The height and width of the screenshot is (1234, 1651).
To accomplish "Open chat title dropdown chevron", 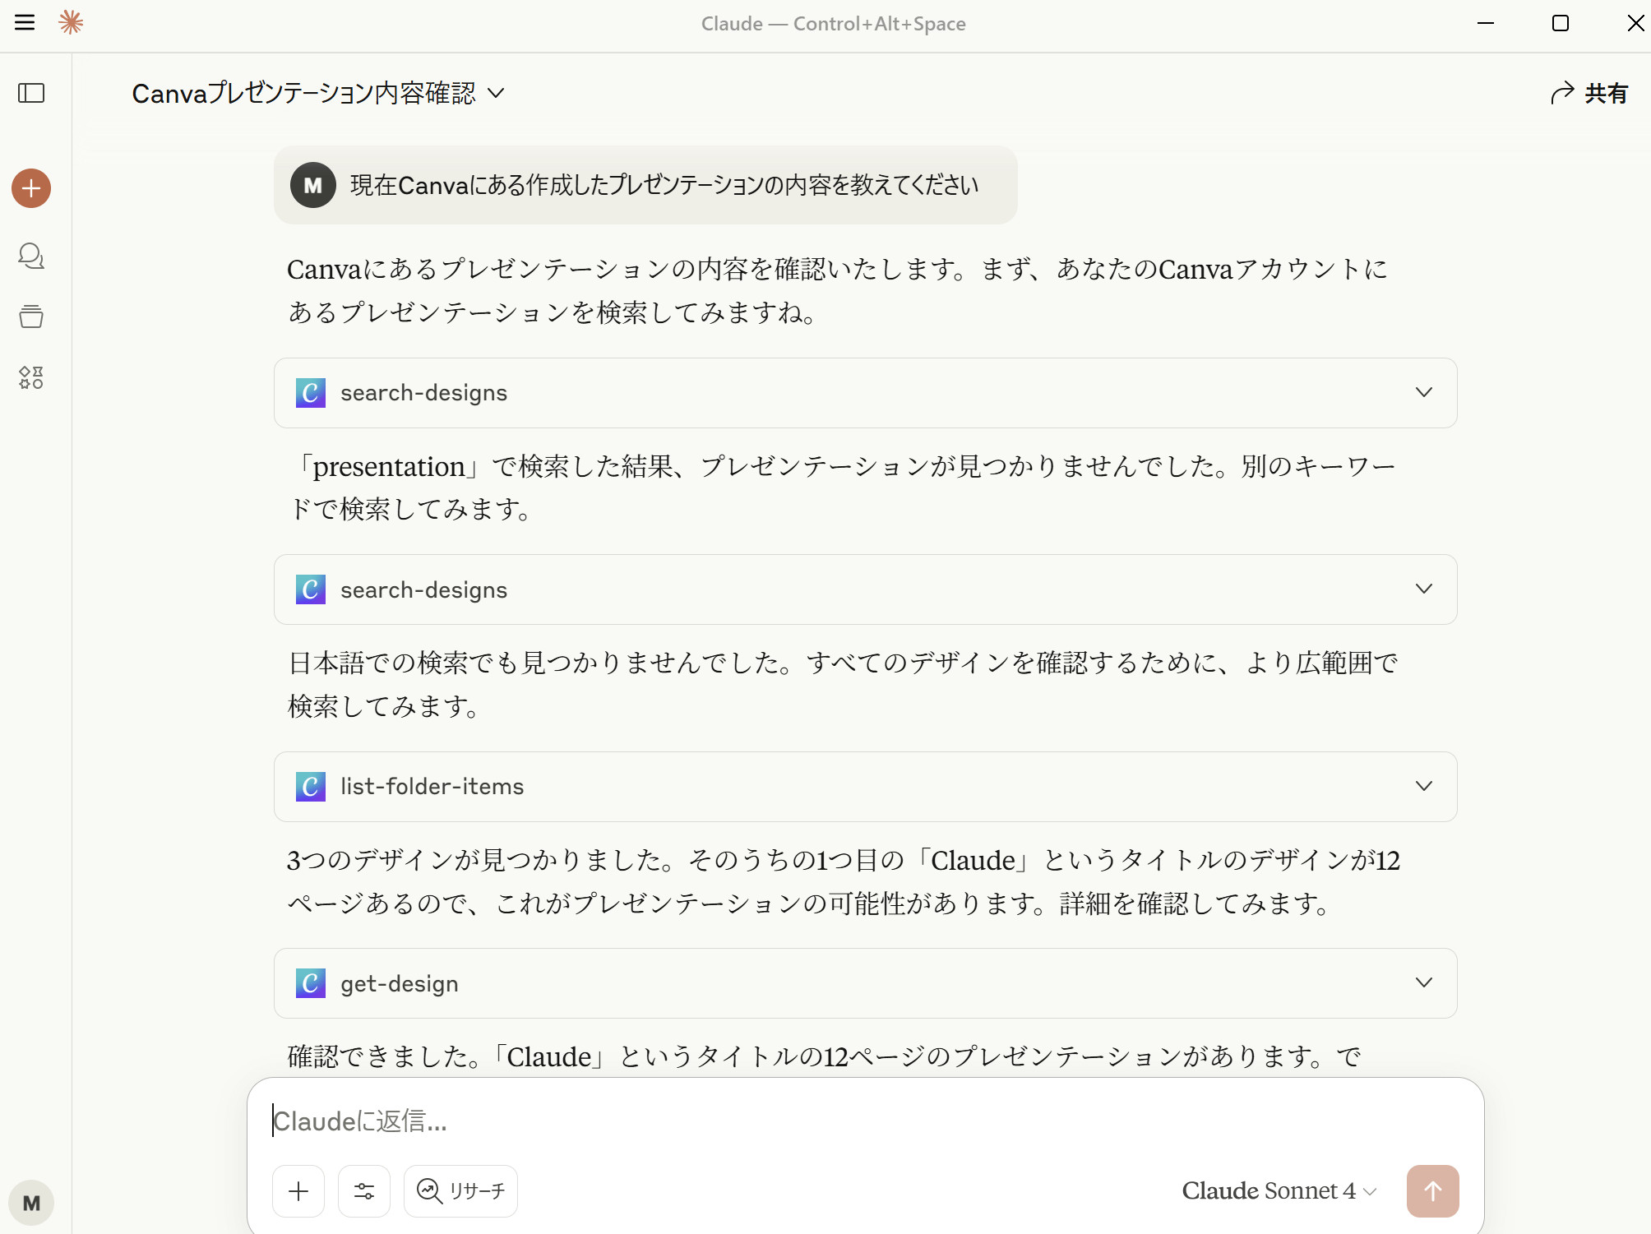I will pyautogui.click(x=496, y=93).
